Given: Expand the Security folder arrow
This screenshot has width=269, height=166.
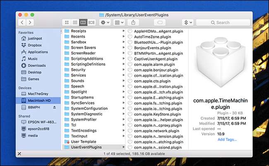Looking at the screenshot, I should pyautogui.click(x=123, y=69).
